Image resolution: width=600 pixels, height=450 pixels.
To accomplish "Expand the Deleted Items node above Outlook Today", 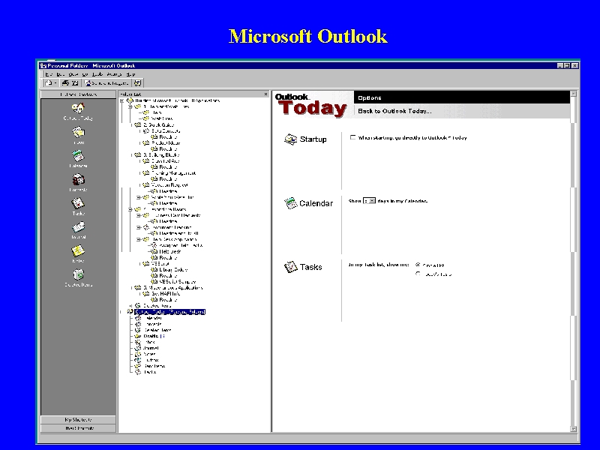I will (130, 306).
